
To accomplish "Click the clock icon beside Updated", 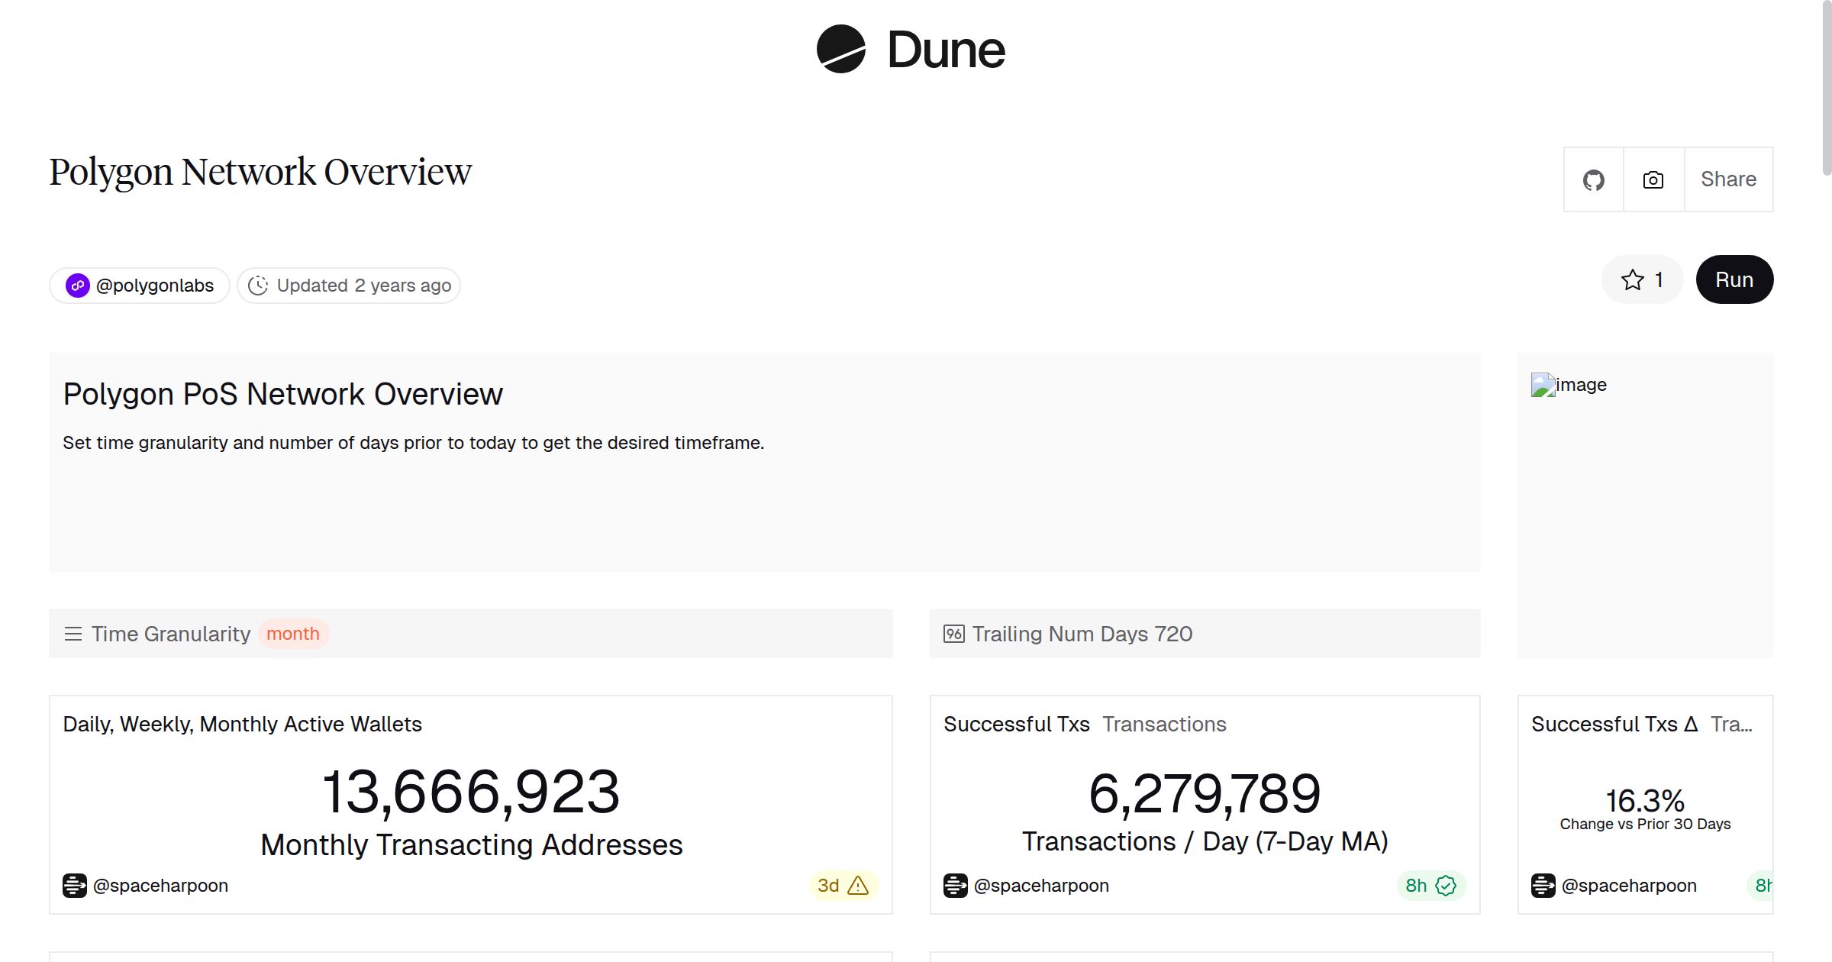I will click(258, 286).
